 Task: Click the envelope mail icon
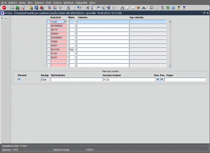pos(79,8)
